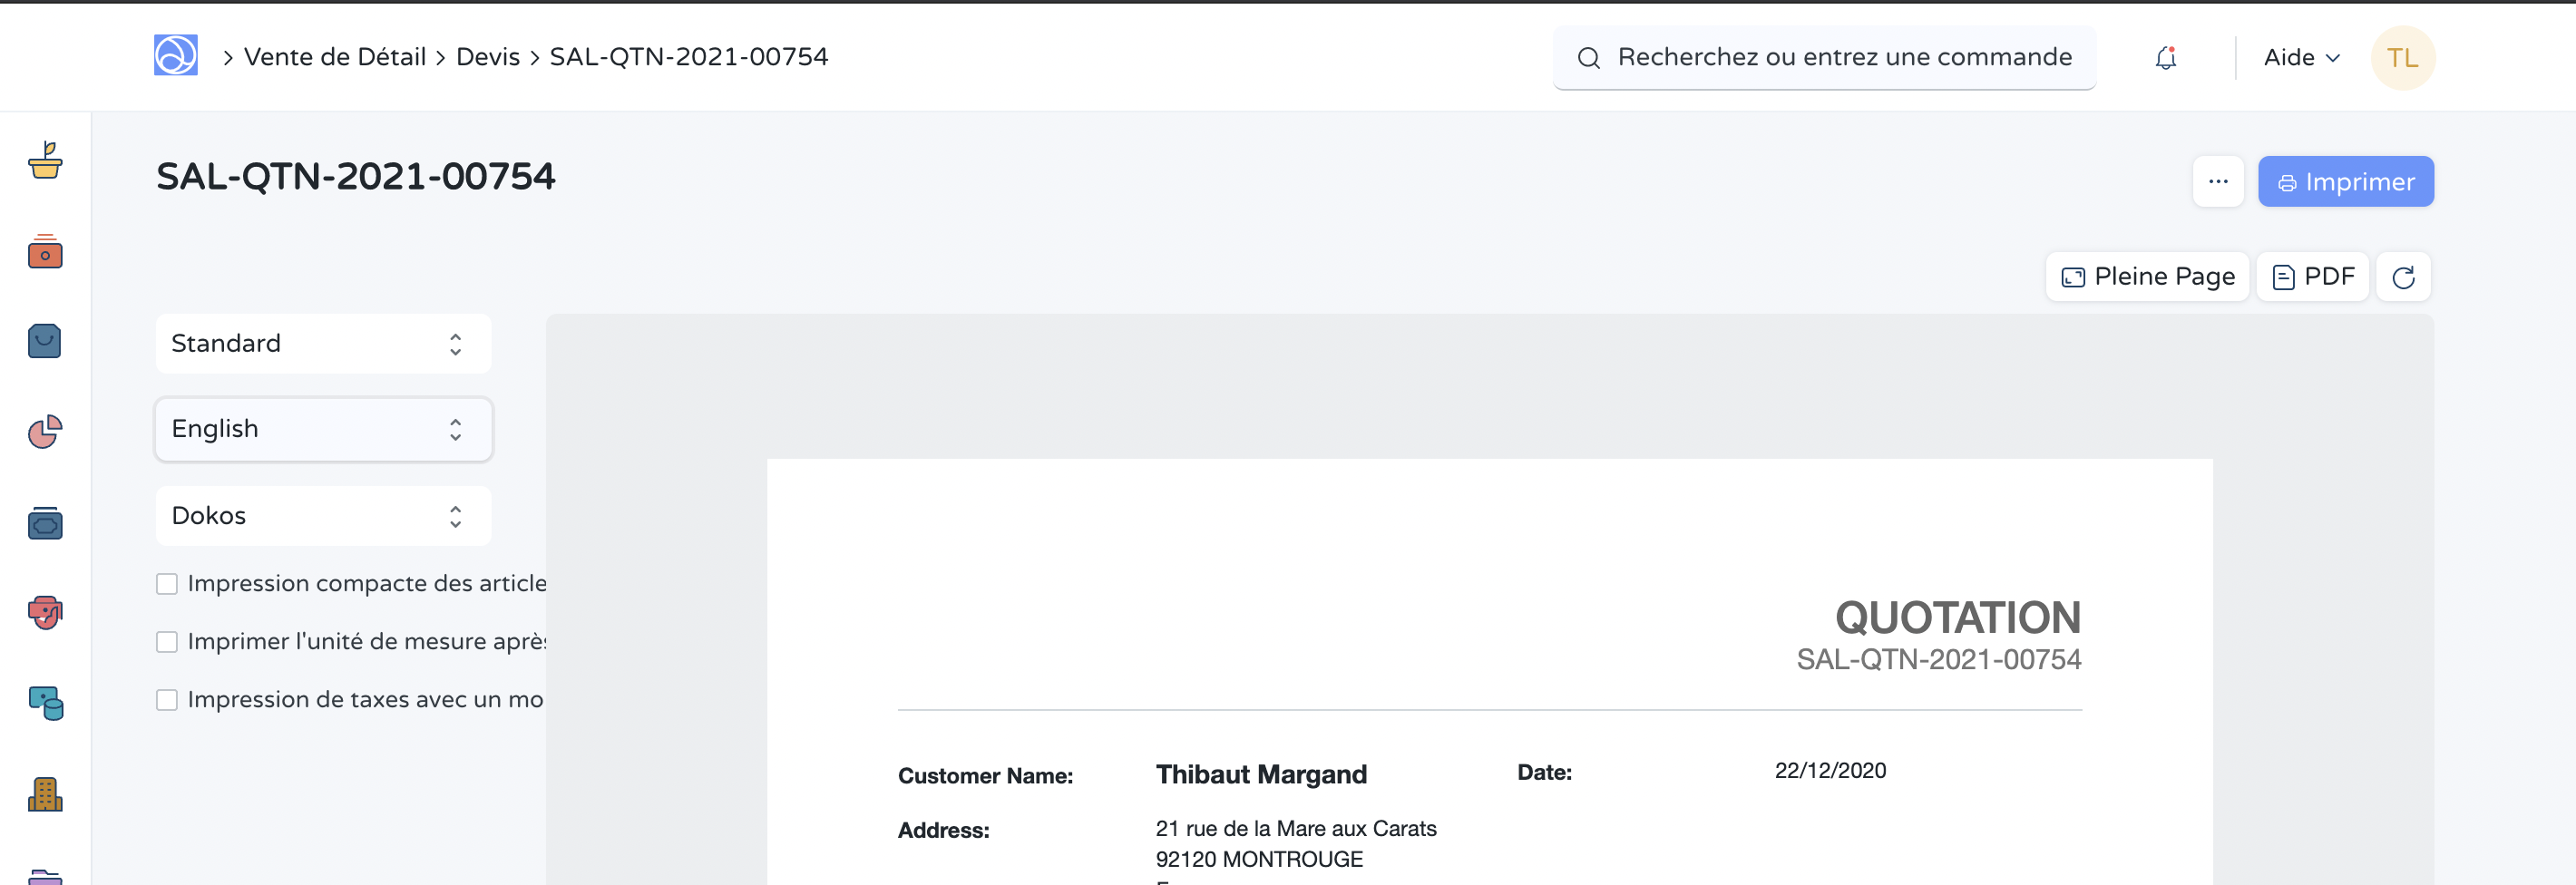Screen dimensions: 2576x885
Task: Enable 'Impression compacte des articles' checkbox
Action: 167,584
